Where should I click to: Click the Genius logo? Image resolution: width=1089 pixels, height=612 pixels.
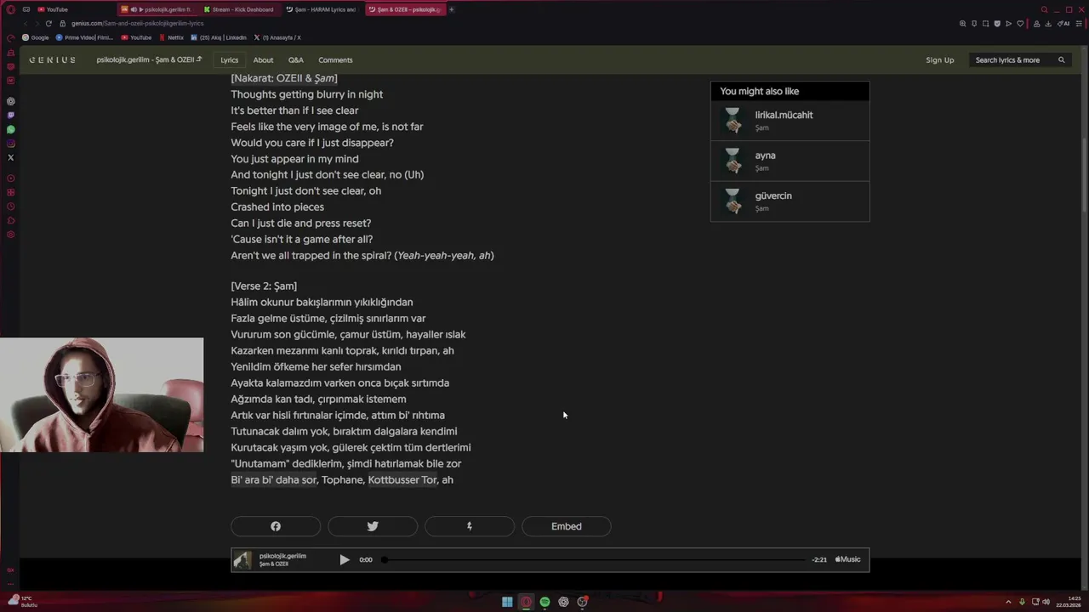(52, 59)
